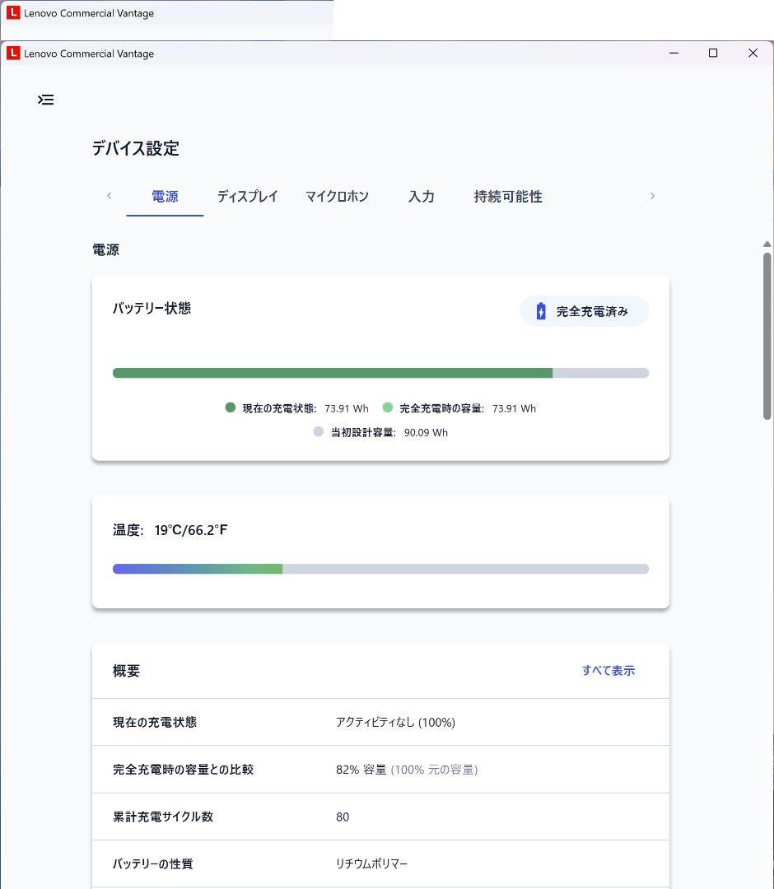Click the dark green 現在の充電状態 legend dot
This screenshot has width=774, height=889.
tap(231, 407)
